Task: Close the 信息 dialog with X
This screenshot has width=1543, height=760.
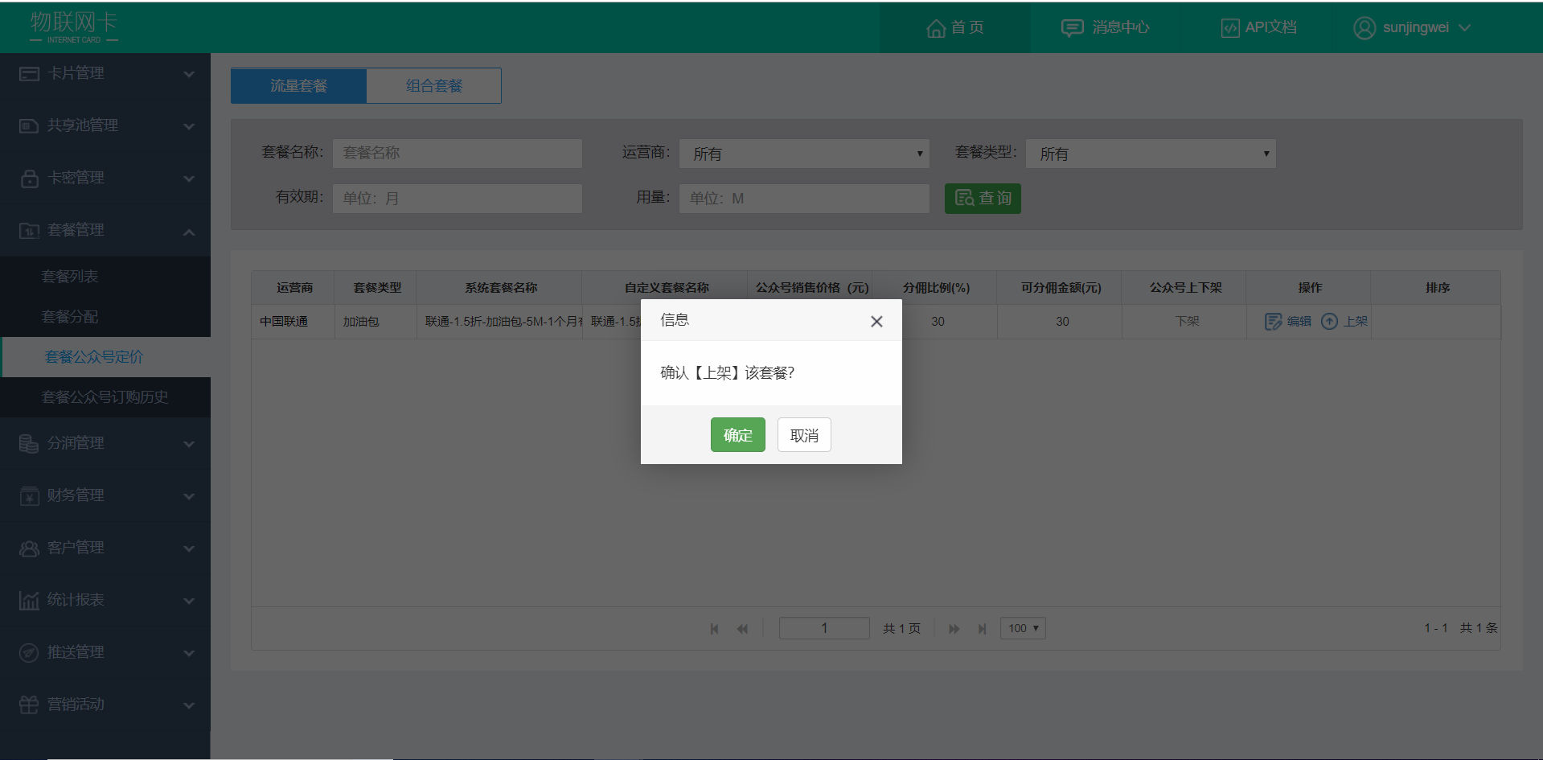Action: pos(876,322)
